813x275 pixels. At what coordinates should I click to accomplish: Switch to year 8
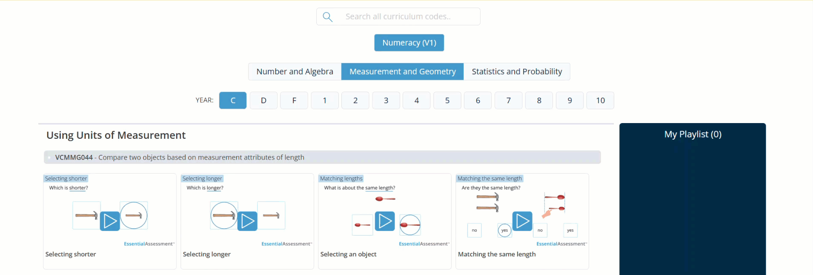tap(539, 101)
